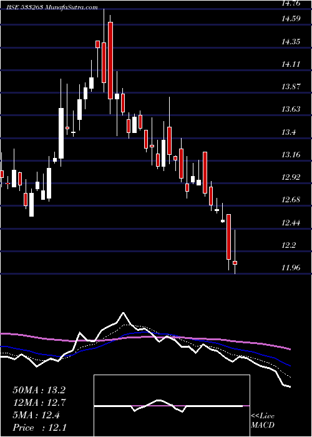Click the <<Live MACD label
Viewport: 312px width, 437px height.
tap(263, 421)
